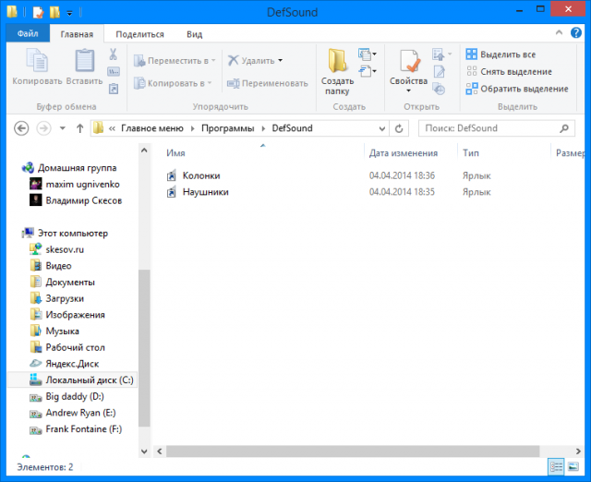Open the Удалить dropdown arrow
This screenshot has height=482, width=591.
point(281,61)
